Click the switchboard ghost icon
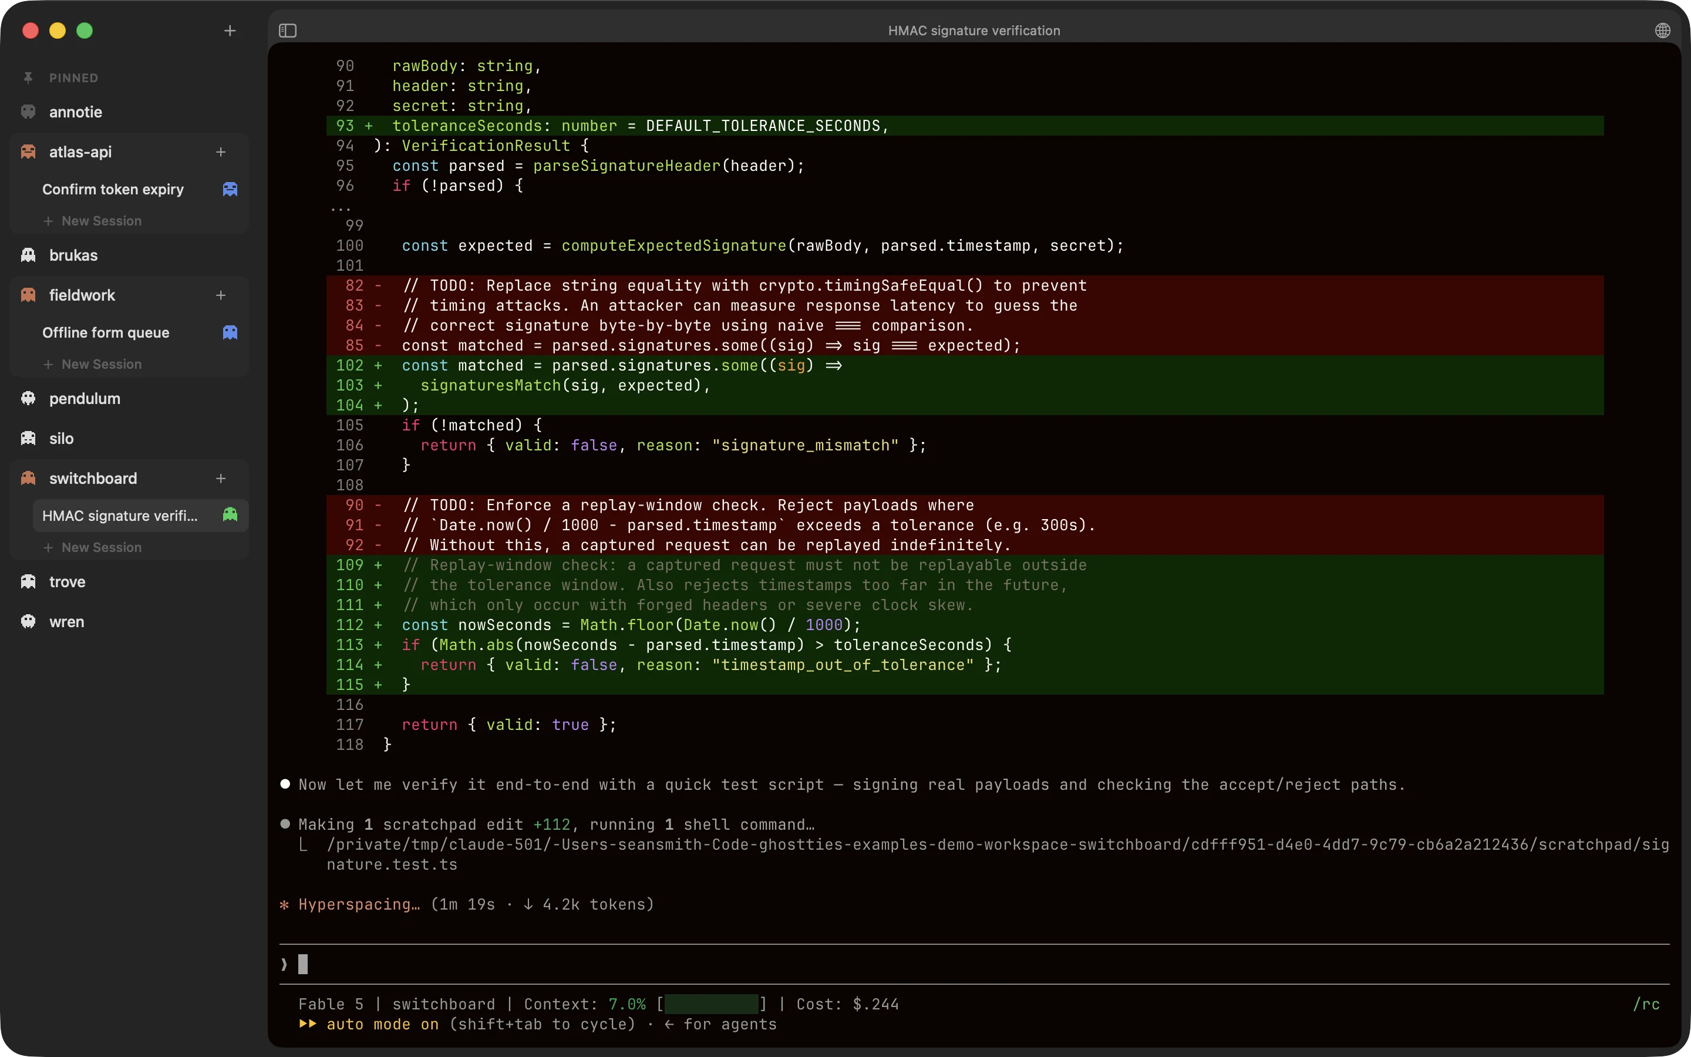The image size is (1691, 1057). [x=29, y=478]
